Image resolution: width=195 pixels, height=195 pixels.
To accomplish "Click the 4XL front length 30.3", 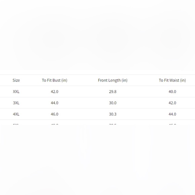I will click(113, 114).
